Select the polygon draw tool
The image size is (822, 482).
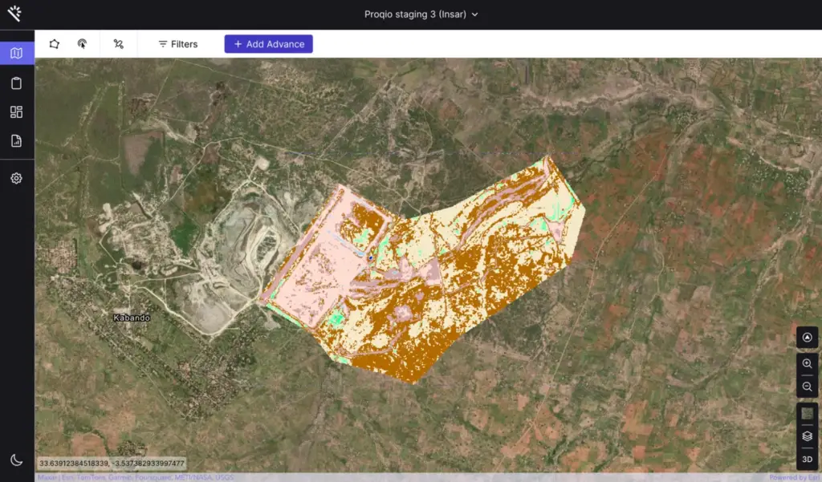pyautogui.click(x=54, y=44)
